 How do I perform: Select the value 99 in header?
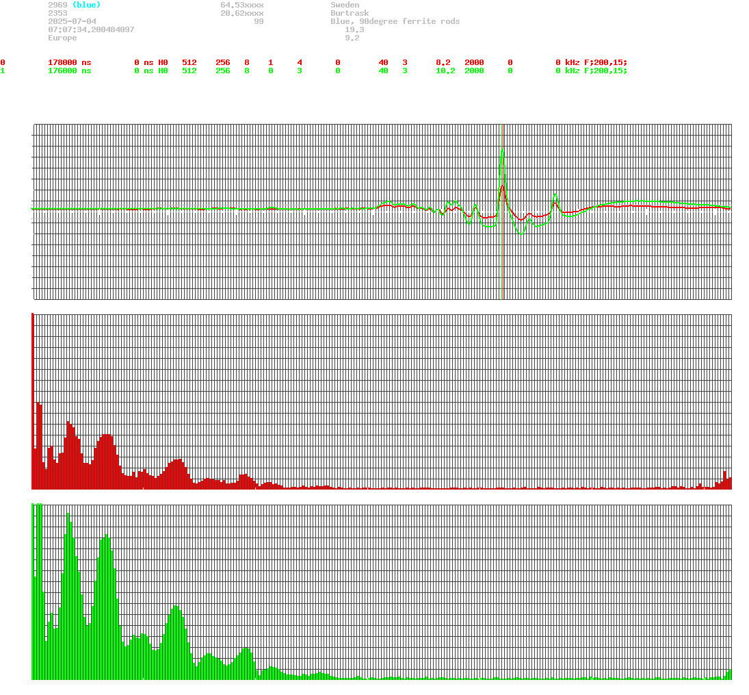259,21
